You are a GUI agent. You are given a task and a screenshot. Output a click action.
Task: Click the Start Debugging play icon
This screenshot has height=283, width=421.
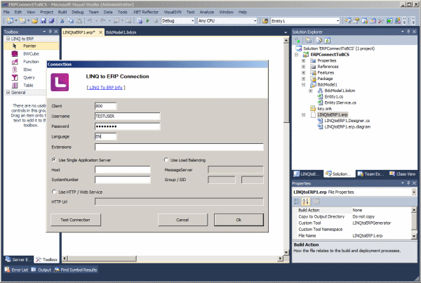[147, 20]
